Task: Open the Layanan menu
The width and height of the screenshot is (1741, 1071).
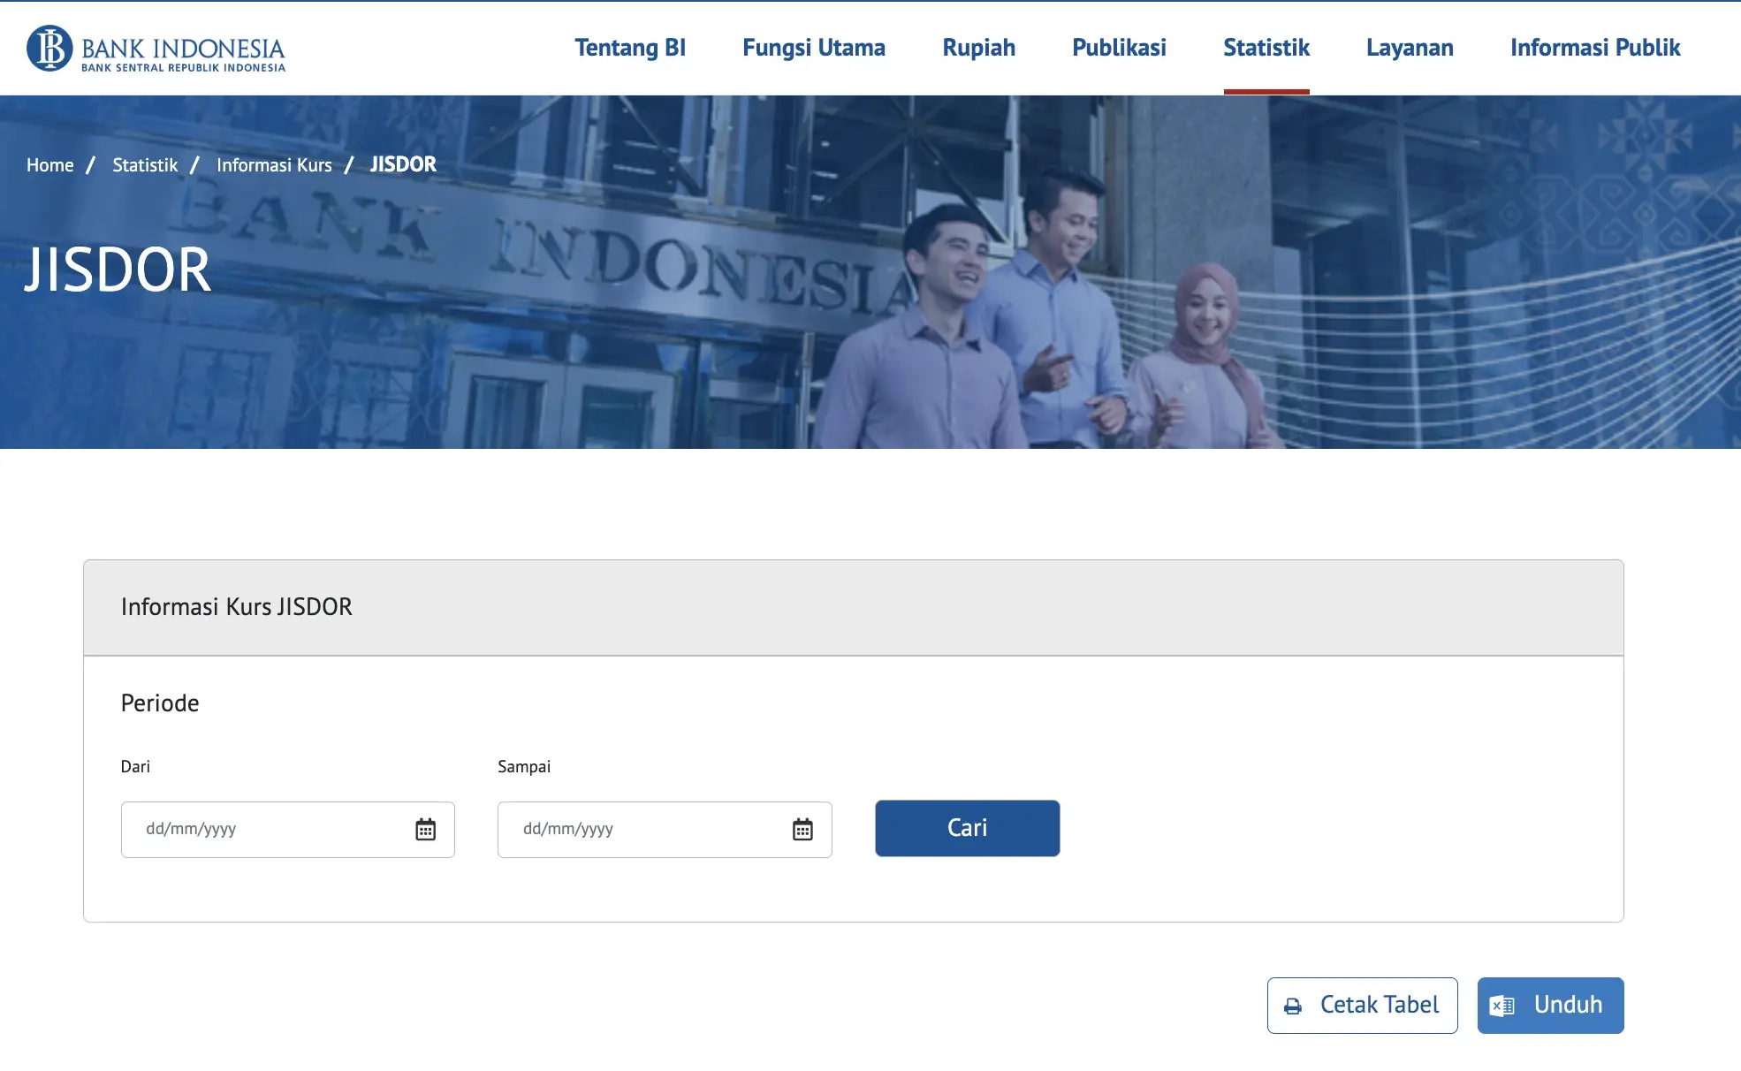Action: pos(1410,48)
